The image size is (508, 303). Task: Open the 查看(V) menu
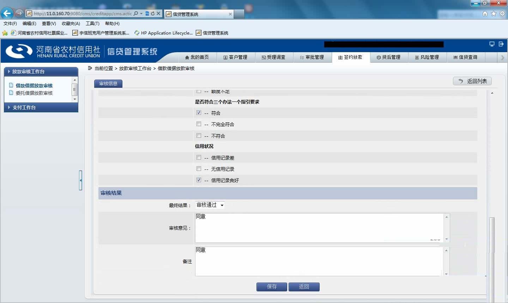49,24
